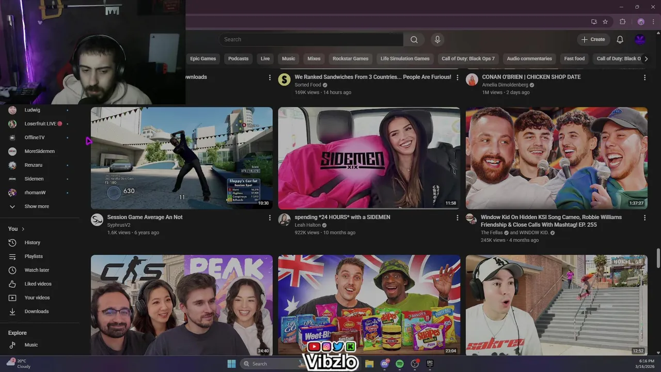The height and width of the screenshot is (372, 661).
Task: Open options for Window Kid video
Action: 644,218
